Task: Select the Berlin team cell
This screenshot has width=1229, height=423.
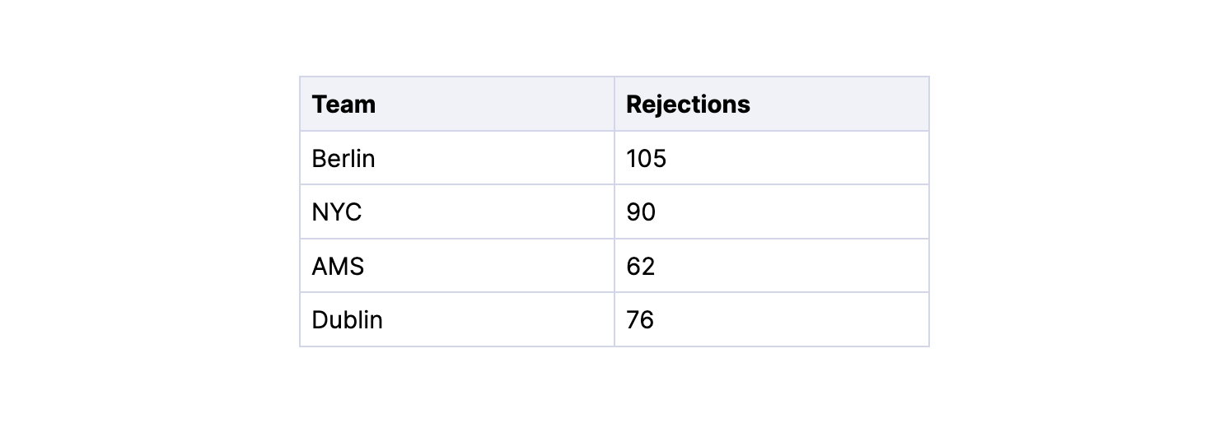Action: tap(457, 158)
